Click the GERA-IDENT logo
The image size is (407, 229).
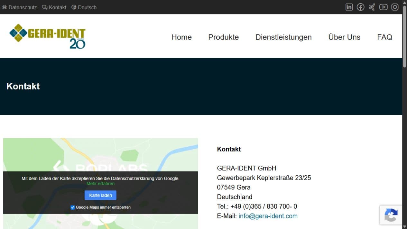click(x=48, y=36)
